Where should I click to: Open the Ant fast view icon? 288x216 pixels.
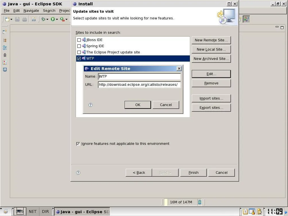(x=5, y=55)
